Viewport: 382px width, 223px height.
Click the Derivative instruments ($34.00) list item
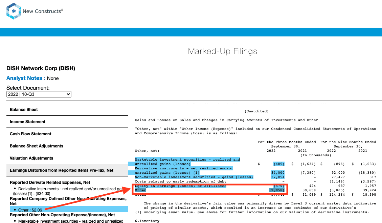[x=68, y=191]
